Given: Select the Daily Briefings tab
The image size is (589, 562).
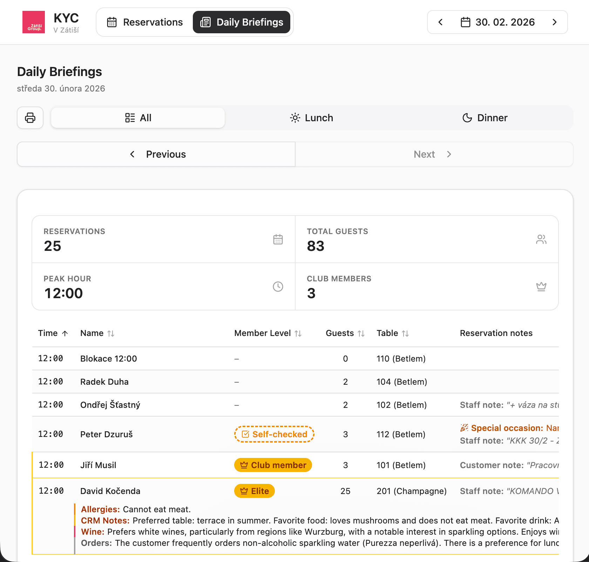Looking at the screenshot, I should pyautogui.click(x=242, y=22).
